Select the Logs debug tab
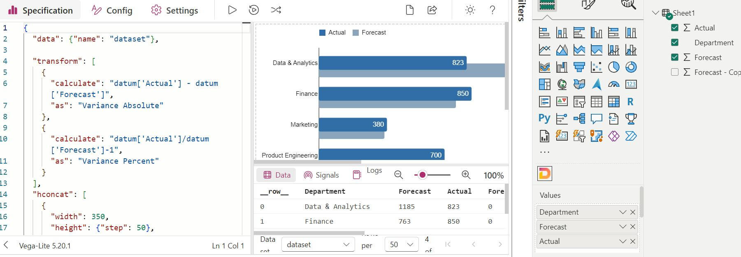 click(367, 173)
